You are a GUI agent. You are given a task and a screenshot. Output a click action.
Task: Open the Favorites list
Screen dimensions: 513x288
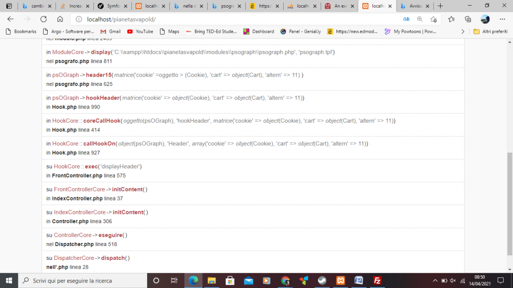[x=451, y=19]
